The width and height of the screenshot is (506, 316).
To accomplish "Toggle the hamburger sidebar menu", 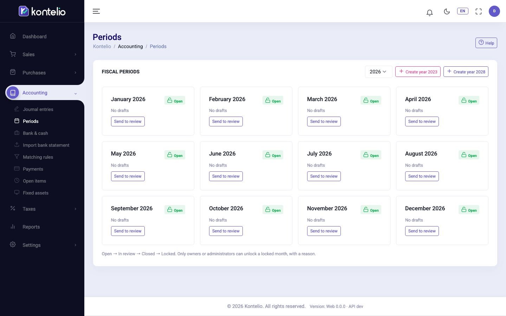I will 96,11.
